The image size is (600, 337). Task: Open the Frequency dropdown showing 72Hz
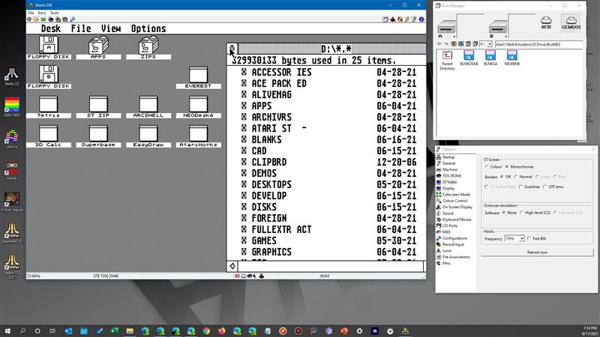coord(514,238)
